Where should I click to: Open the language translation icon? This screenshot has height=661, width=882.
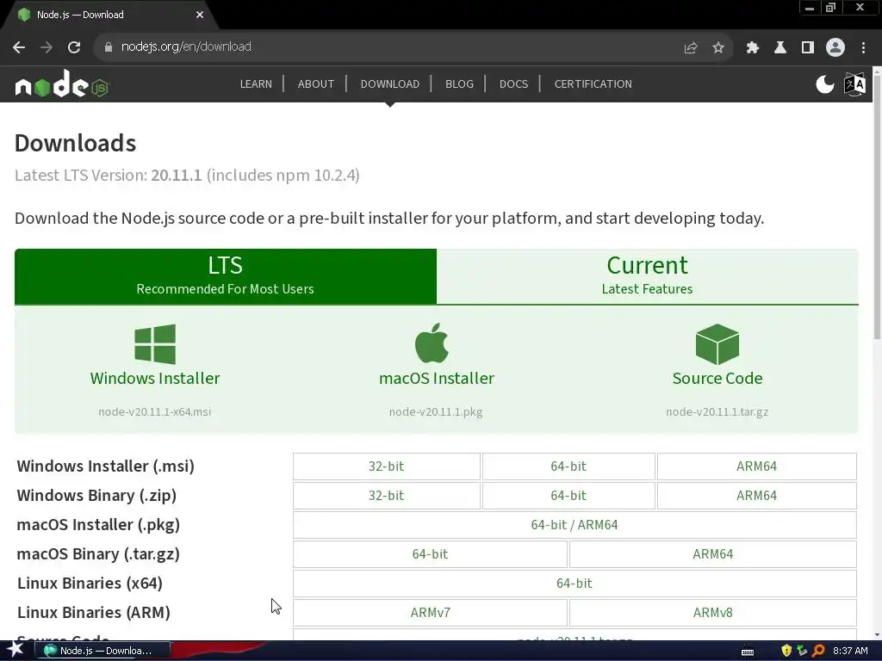tap(854, 84)
